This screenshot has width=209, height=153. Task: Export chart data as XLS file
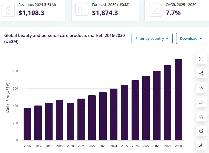pos(201,102)
